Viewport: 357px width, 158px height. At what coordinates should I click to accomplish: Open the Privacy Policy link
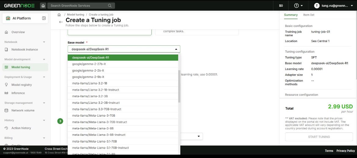point(346,150)
